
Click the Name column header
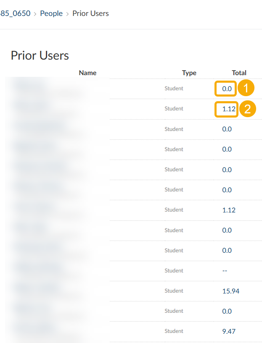[87, 73]
